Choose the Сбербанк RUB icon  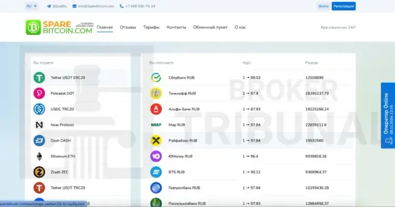[x=156, y=78]
